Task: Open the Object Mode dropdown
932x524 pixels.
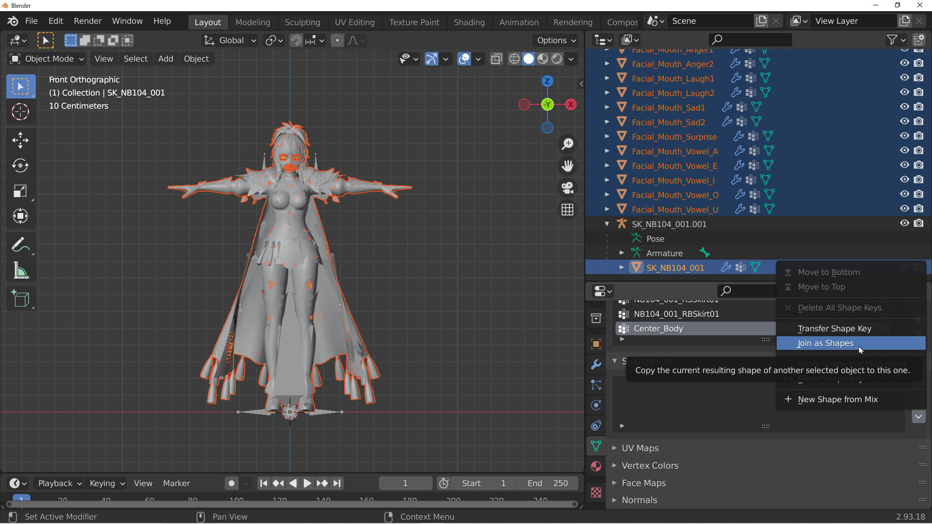Action: [48, 59]
